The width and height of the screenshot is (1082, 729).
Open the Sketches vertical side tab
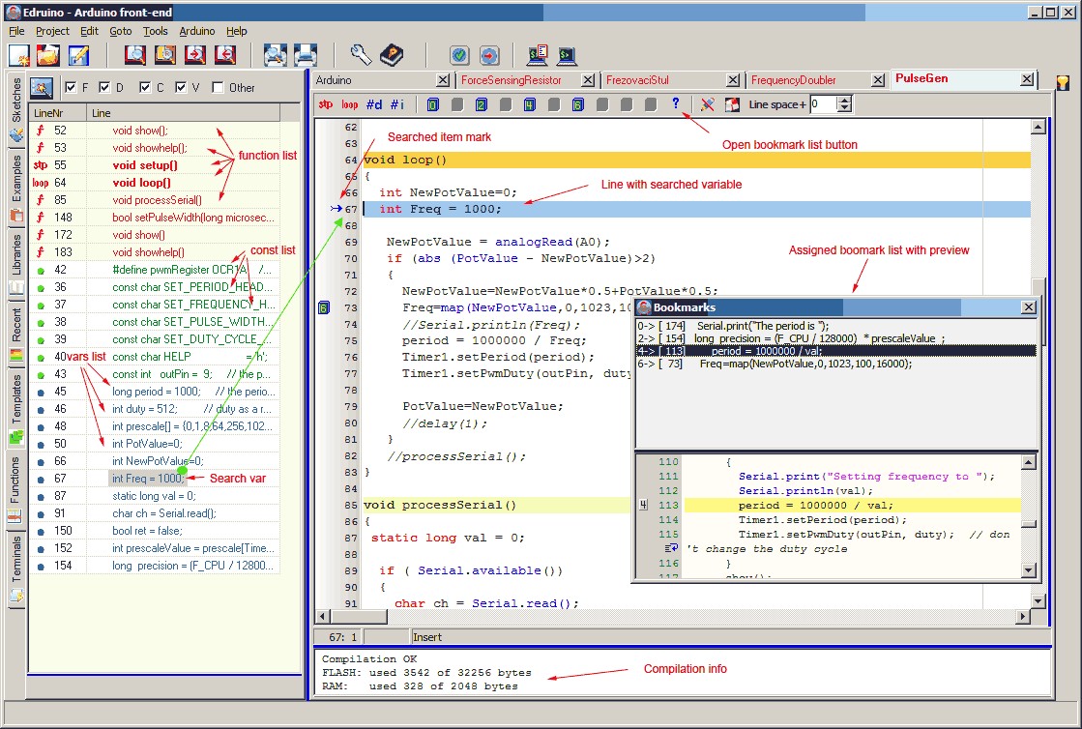pyautogui.click(x=15, y=101)
